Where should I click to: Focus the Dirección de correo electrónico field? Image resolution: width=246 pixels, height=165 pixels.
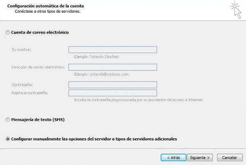(113, 67)
